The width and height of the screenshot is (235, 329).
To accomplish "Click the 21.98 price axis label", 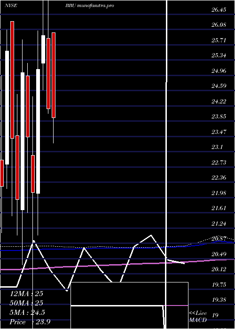I will [219, 193].
